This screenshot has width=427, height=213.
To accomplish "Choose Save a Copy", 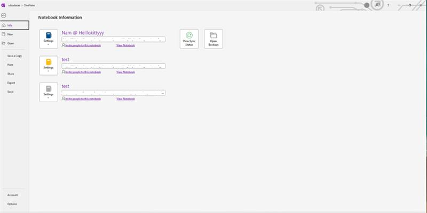I will (x=15, y=56).
